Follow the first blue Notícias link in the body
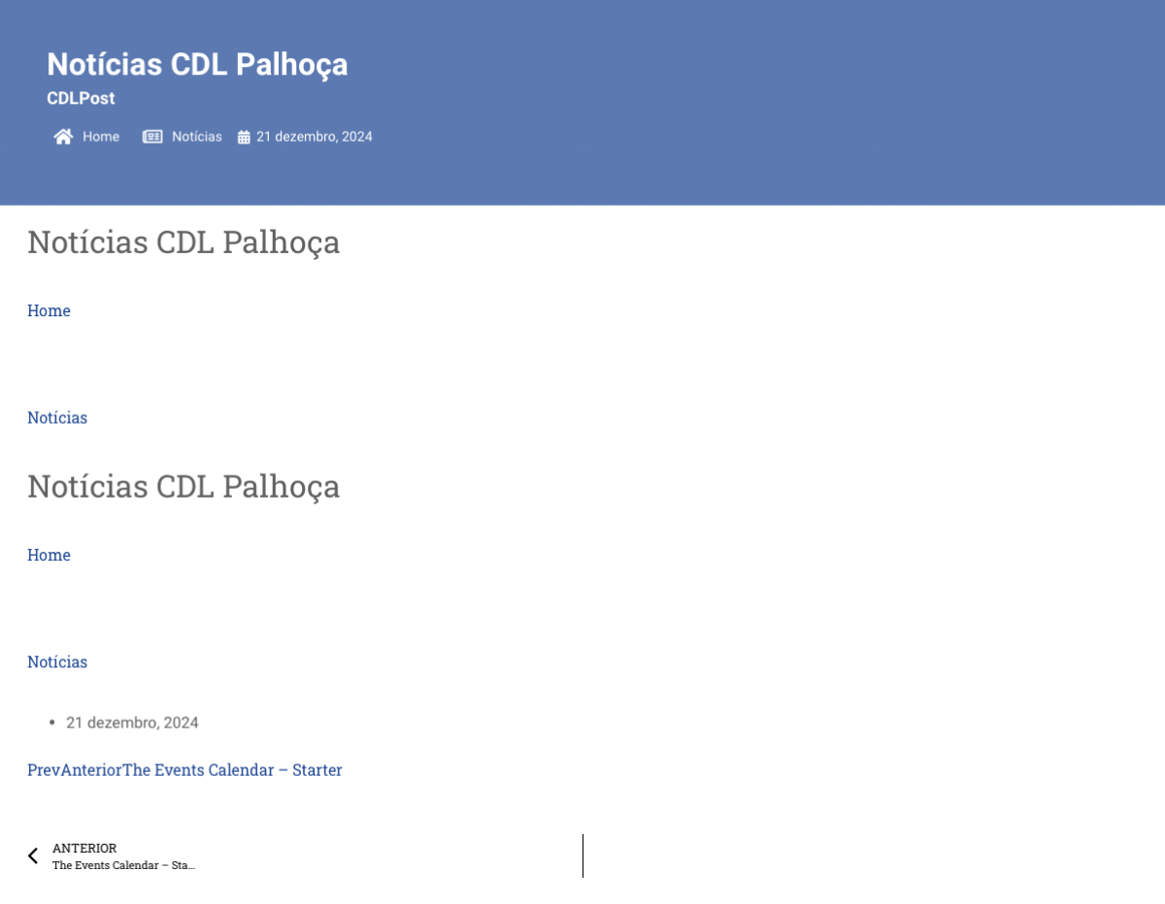 click(57, 417)
